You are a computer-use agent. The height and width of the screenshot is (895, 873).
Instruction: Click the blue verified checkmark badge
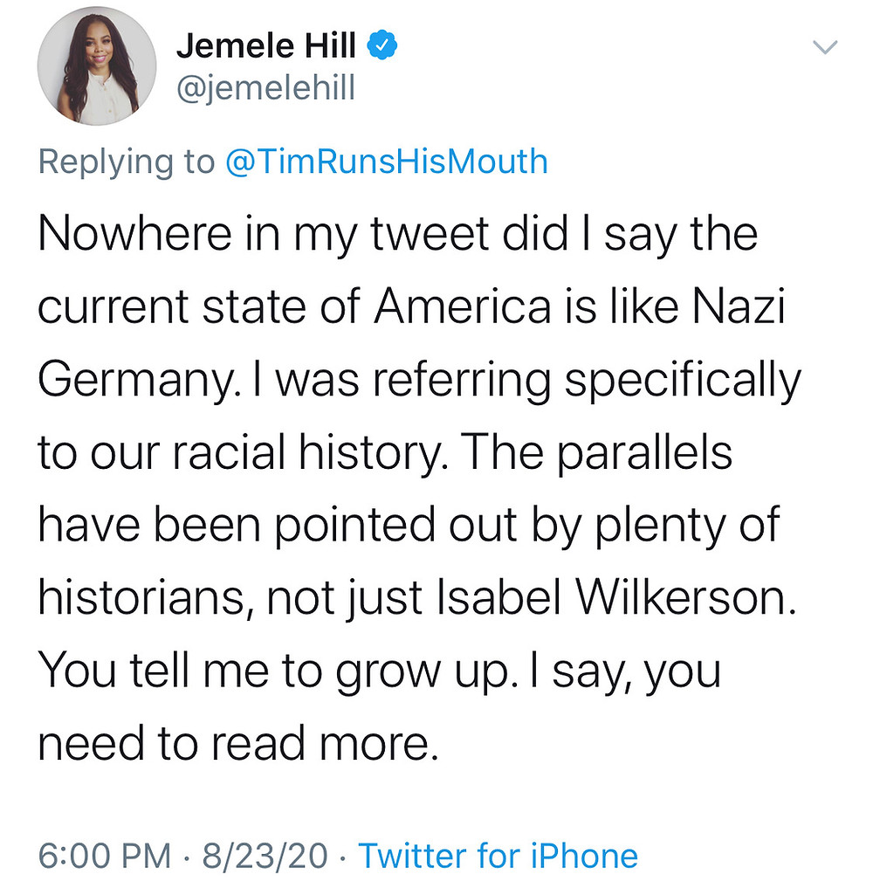click(x=382, y=45)
